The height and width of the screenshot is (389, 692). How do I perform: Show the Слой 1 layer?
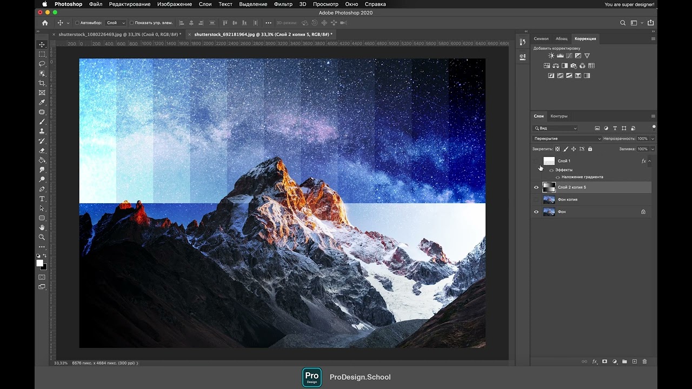tap(536, 161)
